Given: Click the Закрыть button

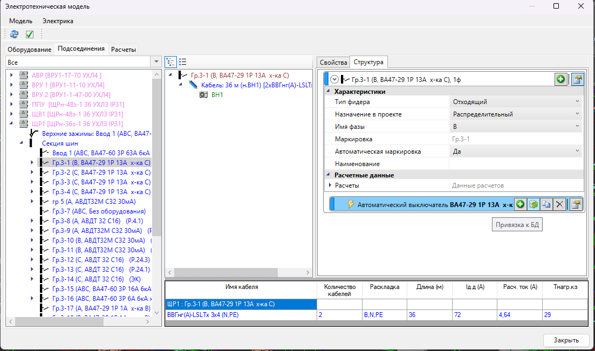Looking at the screenshot, I should pos(566,340).
